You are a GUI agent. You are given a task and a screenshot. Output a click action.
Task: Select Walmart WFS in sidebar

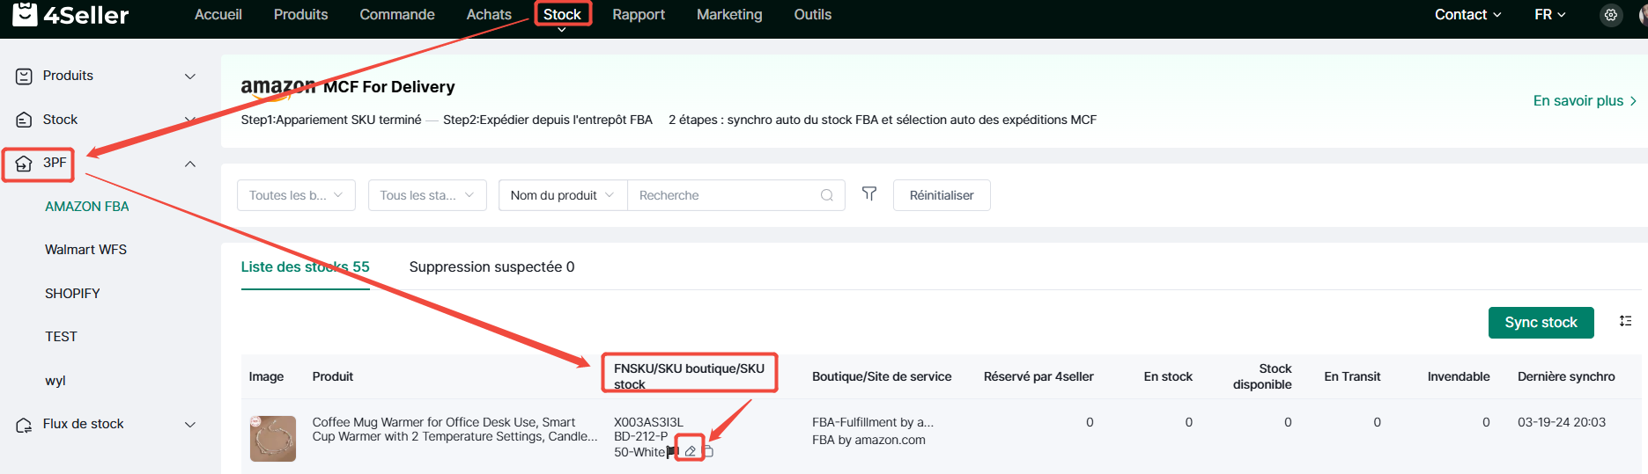(86, 250)
